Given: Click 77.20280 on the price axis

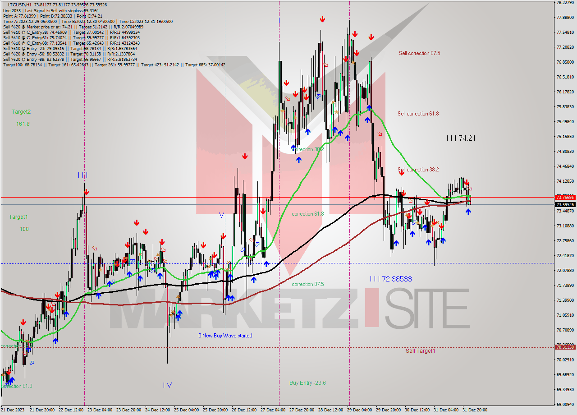Looking at the screenshot, I should 566,47.
